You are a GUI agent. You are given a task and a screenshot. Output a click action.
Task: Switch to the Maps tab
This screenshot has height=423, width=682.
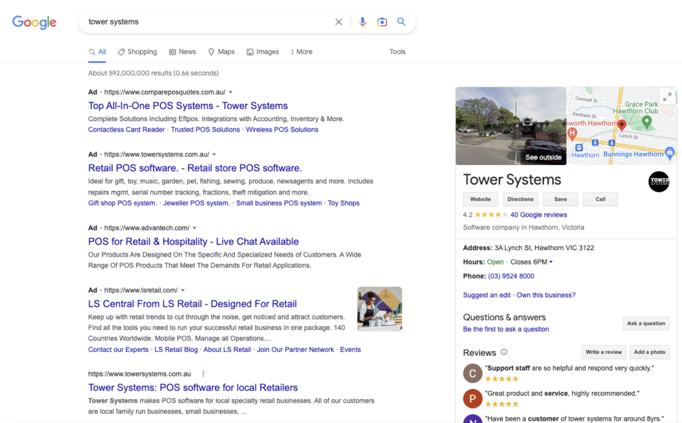[x=221, y=52]
